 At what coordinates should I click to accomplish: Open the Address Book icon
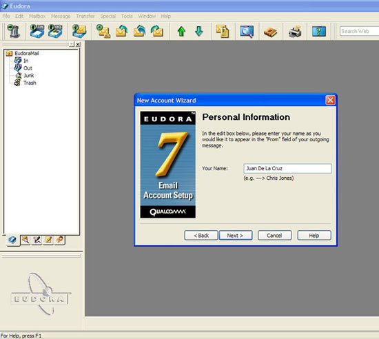[x=271, y=32]
